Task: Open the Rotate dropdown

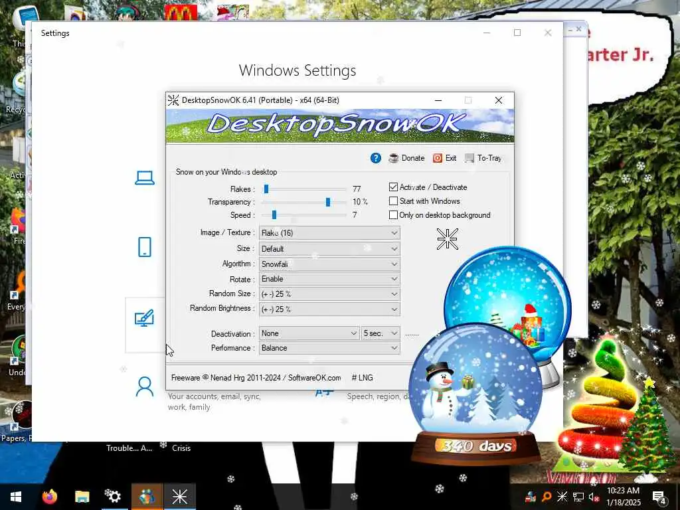Action: [329, 279]
